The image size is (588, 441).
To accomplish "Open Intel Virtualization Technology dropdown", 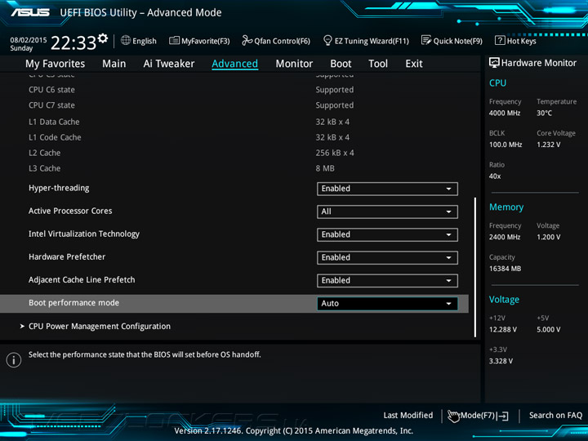I will click(x=387, y=234).
